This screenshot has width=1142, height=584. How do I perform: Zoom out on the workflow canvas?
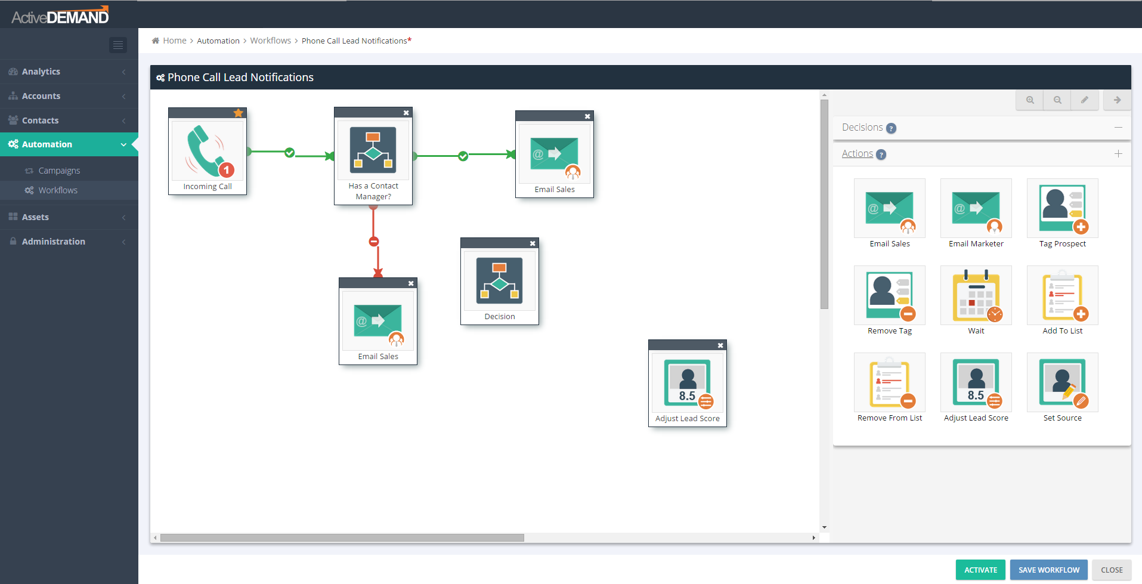(x=1057, y=100)
